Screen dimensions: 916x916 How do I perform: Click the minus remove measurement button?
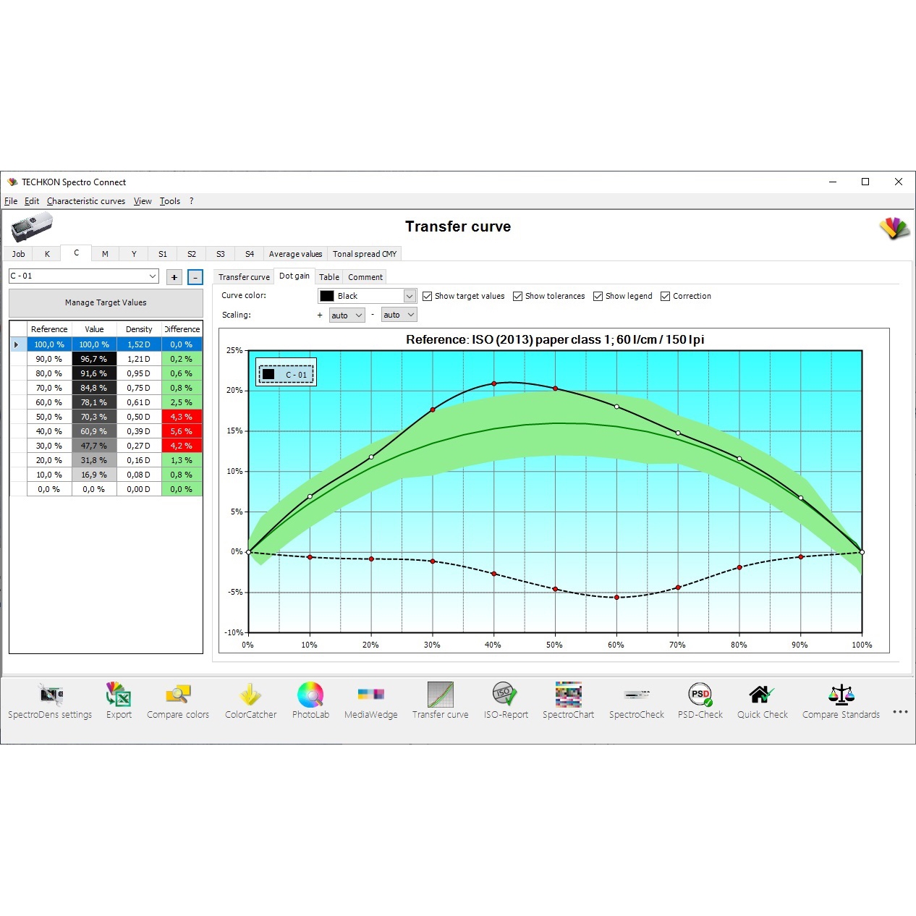click(x=195, y=277)
